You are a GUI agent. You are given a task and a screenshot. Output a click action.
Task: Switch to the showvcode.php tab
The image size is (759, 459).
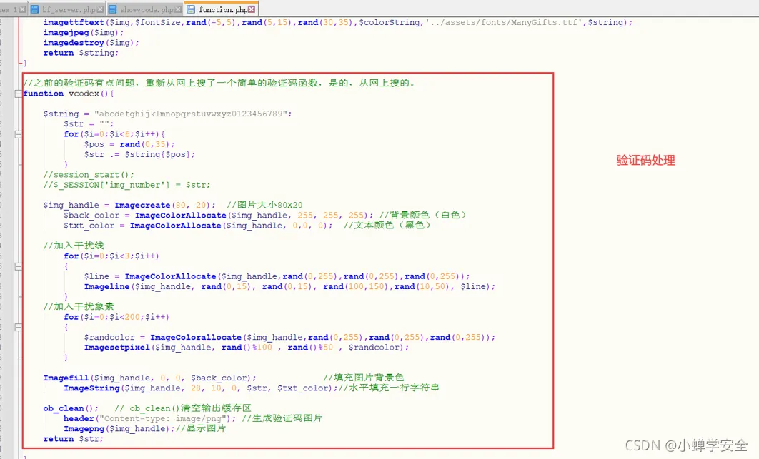pyautogui.click(x=147, y=9)
